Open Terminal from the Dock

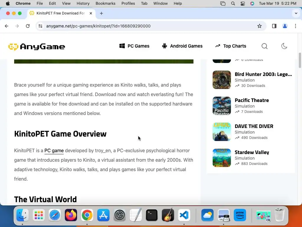(152, 215)
